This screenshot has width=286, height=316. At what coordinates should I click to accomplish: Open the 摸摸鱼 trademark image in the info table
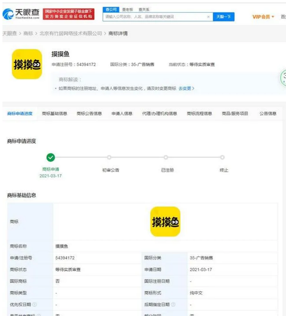pyautogui.click(x=165, y=222)
